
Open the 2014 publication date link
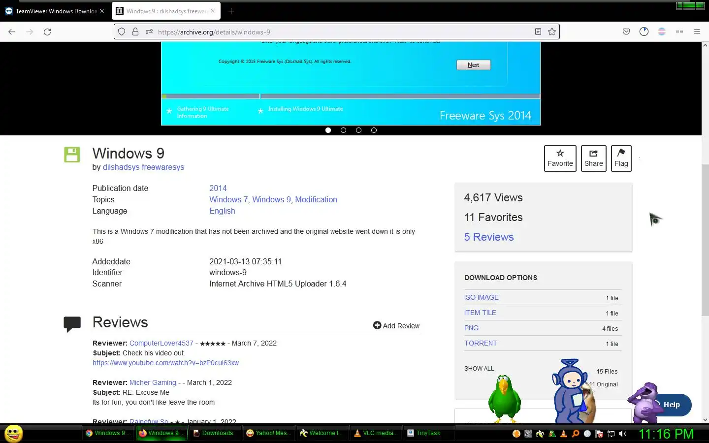(x=218, y=189)
